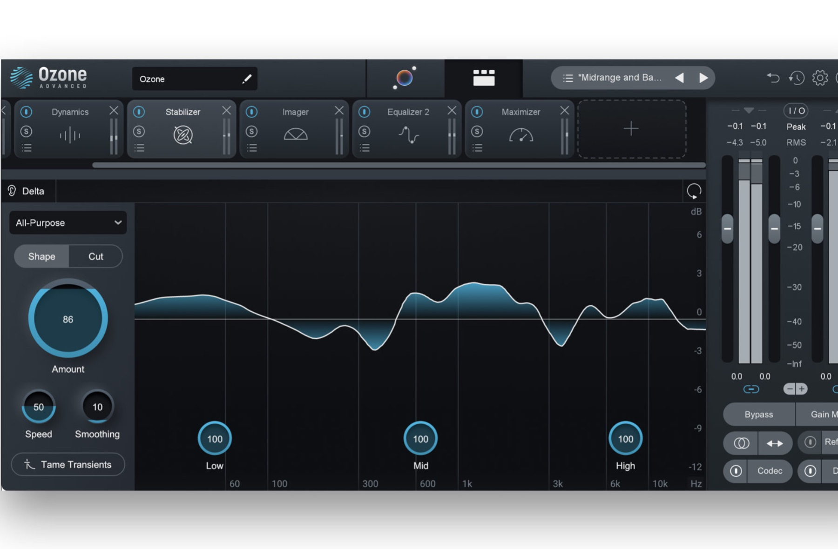Open Stabilizer module preset list icon

[x=139, y=148]
